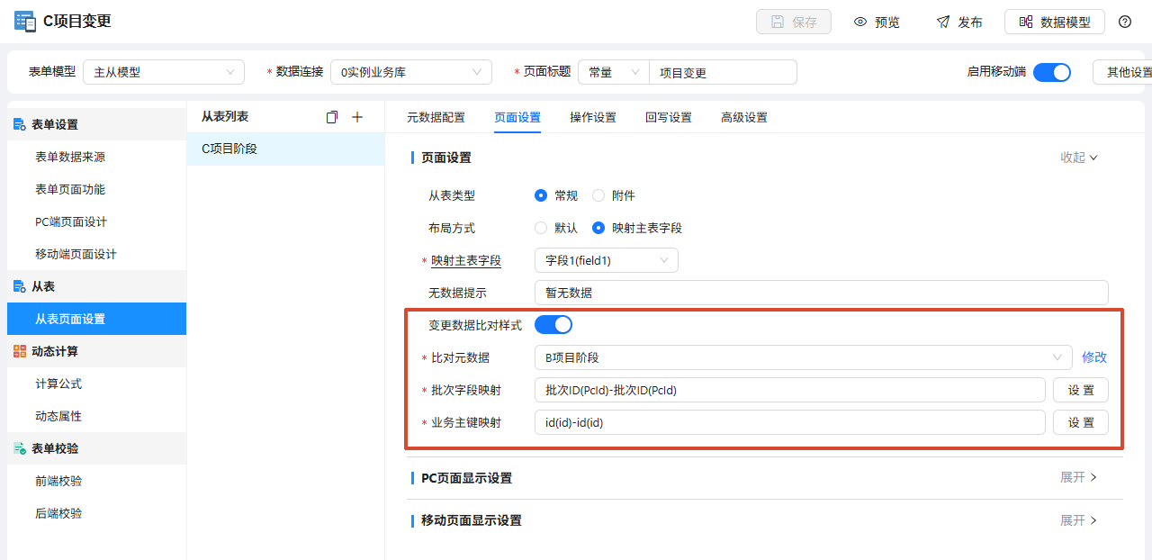The image size is (1152, 560).
Task: Switch to the 操作设置 tab
Action: click(x=593, y=117)
